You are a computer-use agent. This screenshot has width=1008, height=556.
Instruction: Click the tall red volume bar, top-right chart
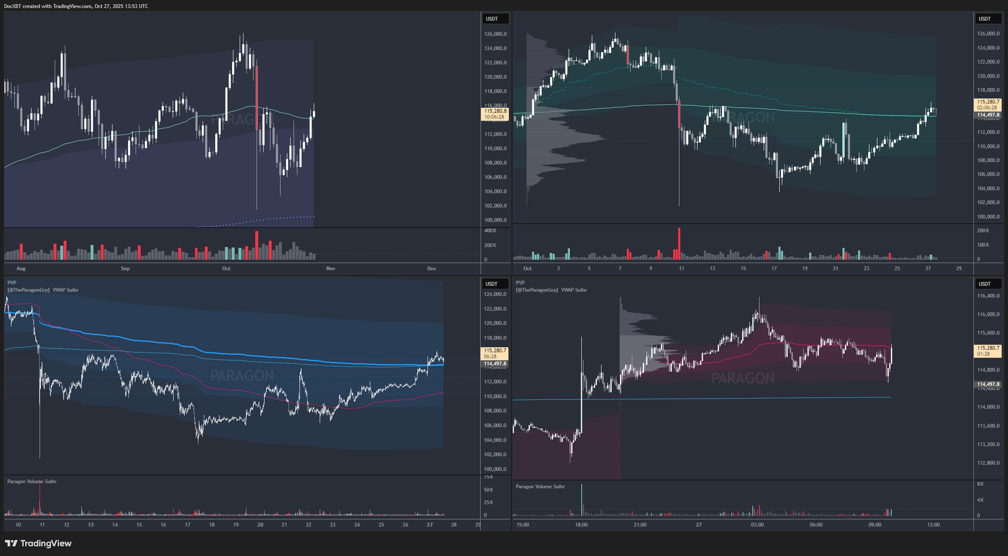point(679,243)
